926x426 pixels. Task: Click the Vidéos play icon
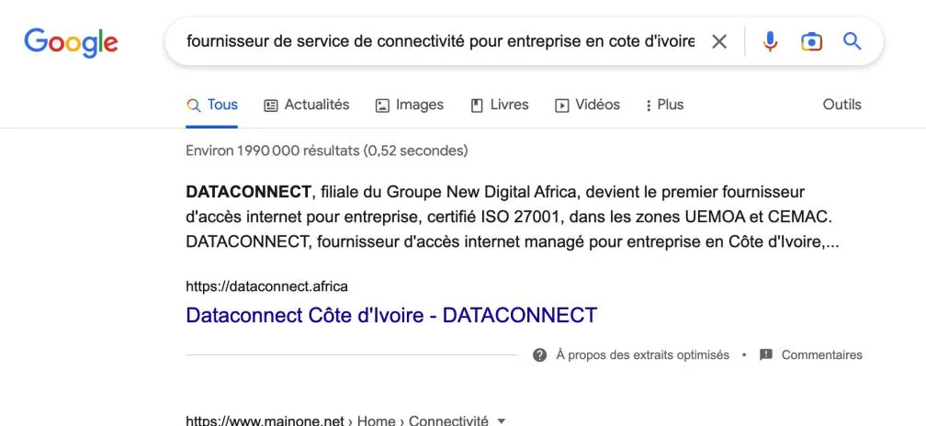561,106
